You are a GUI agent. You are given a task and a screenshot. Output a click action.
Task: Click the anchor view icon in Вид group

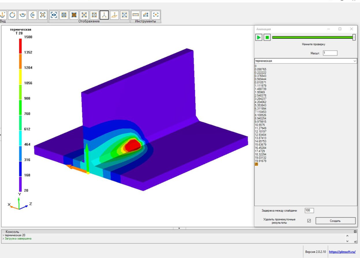click(3, 15)
